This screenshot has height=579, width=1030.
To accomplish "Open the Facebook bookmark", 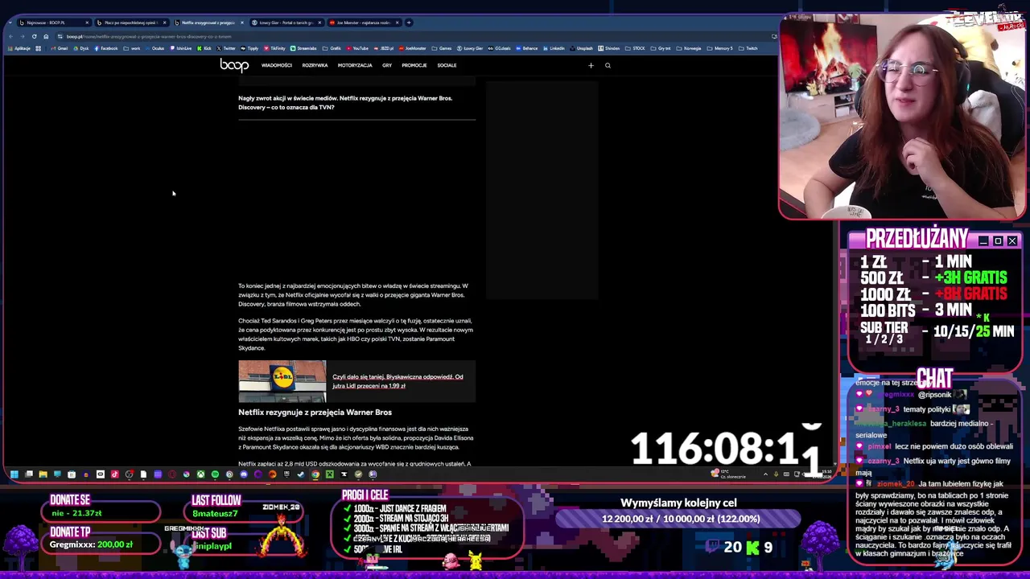I will click(x=106, y=48).
